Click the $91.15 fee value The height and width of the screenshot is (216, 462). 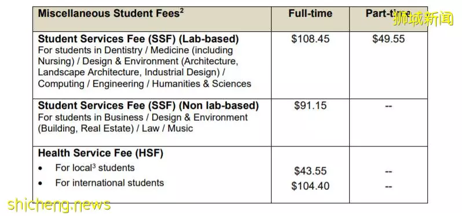tap(310, 106)
